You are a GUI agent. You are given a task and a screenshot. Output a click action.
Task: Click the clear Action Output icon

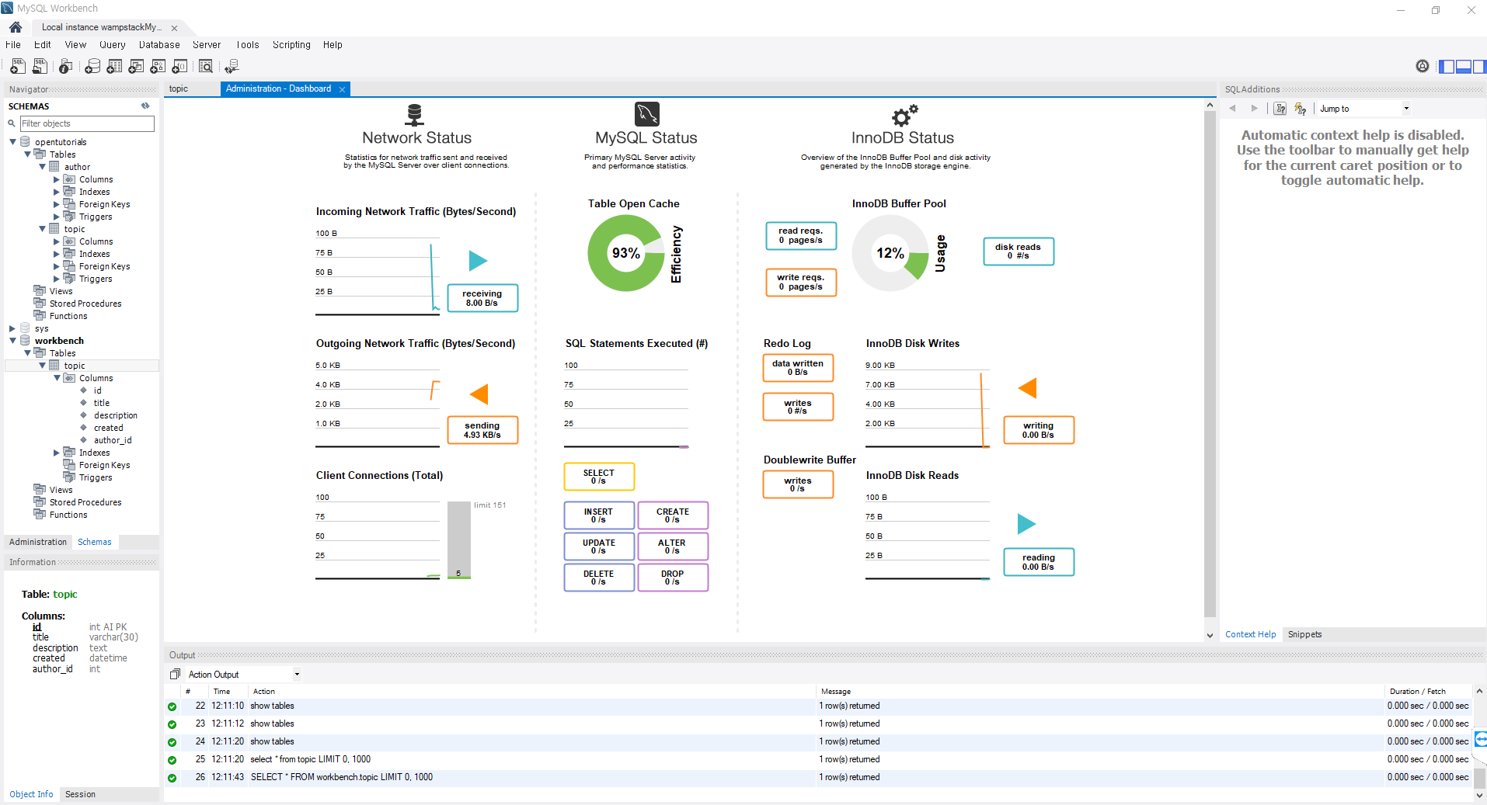176,674
